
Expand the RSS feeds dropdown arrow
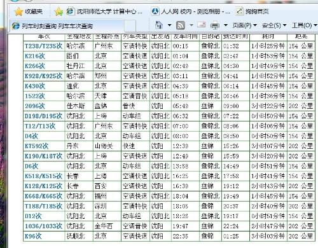coord(191,25)
